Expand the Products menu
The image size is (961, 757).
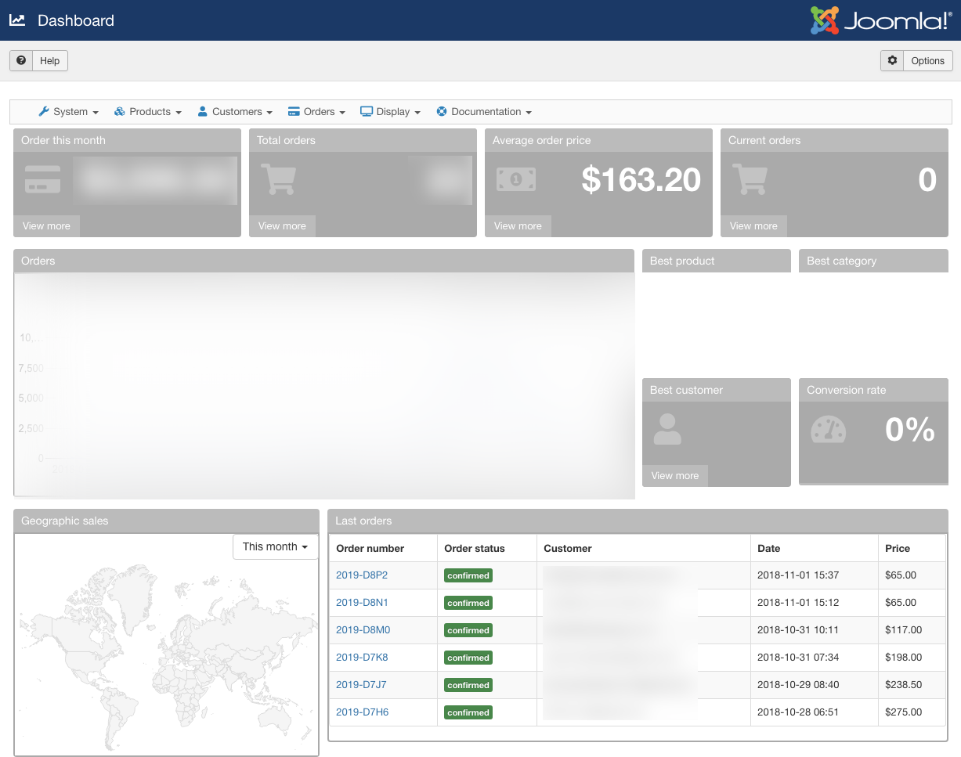click(x=148, y=112)
